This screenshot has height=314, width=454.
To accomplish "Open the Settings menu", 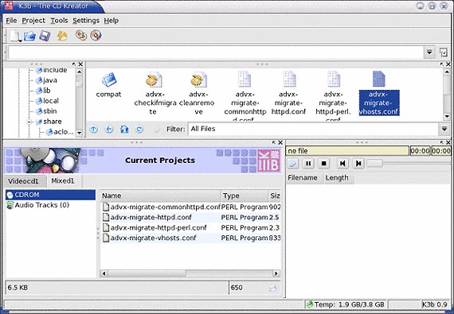I will coord(86,21).
